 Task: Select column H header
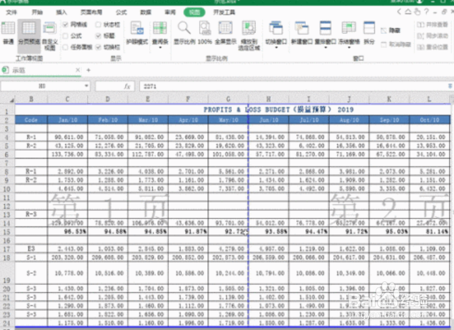pos(268,99)
